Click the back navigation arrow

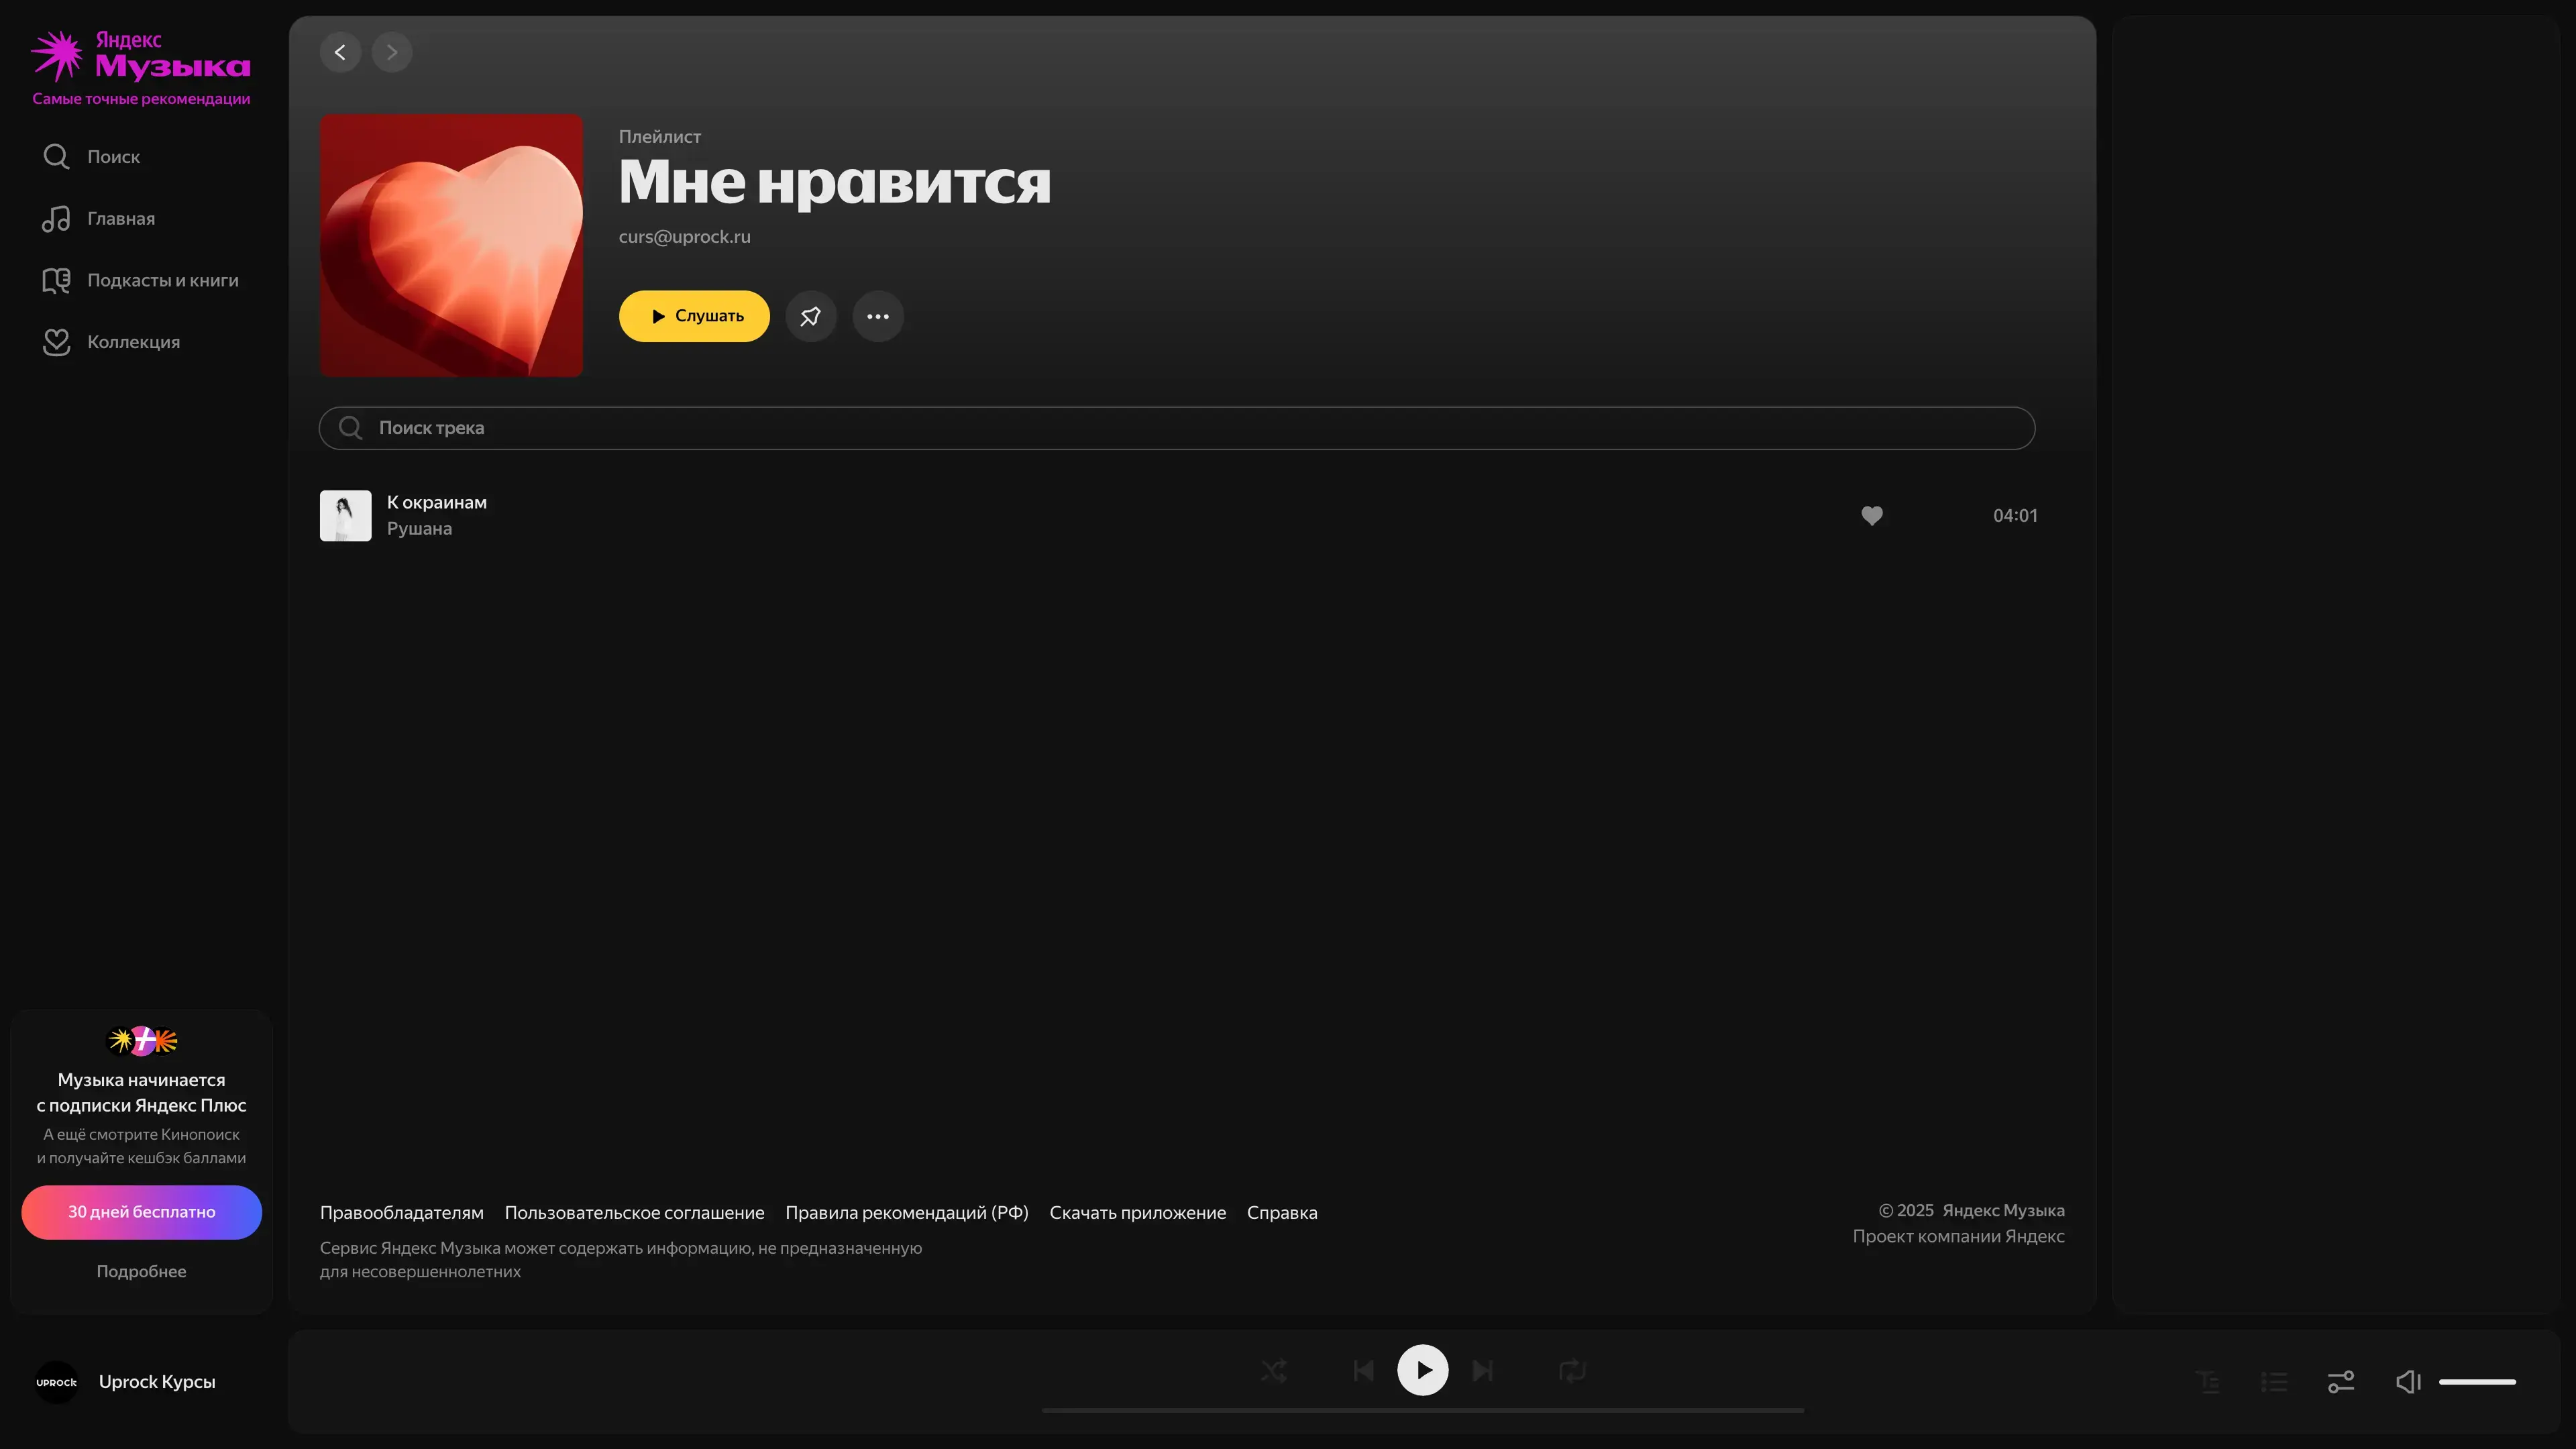pos(340,52)
